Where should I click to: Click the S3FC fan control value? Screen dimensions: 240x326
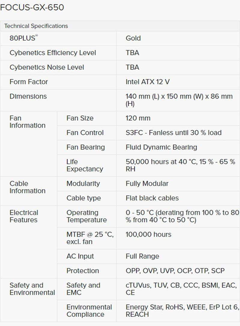pos(173,133)
